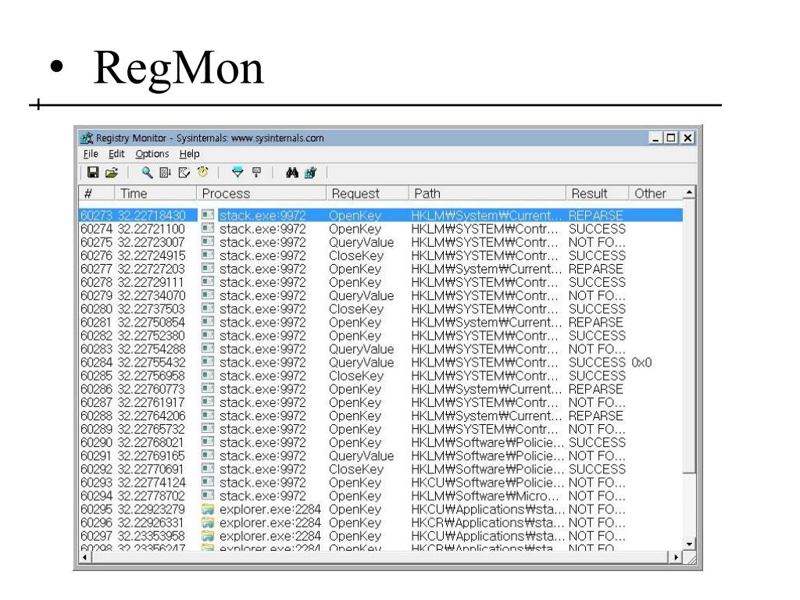This screenshot has width=800, height=600.
Task: Click the explorer folder icon in row 60296
Action: pos(208,522)
